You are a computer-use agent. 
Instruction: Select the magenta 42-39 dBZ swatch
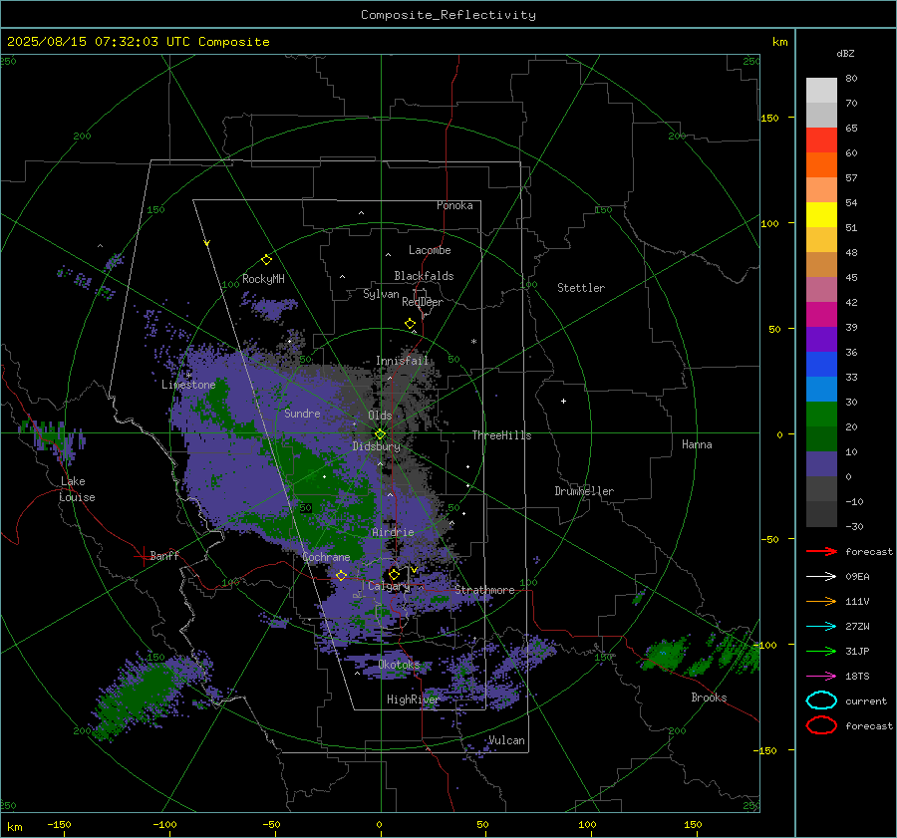point(821,315)
